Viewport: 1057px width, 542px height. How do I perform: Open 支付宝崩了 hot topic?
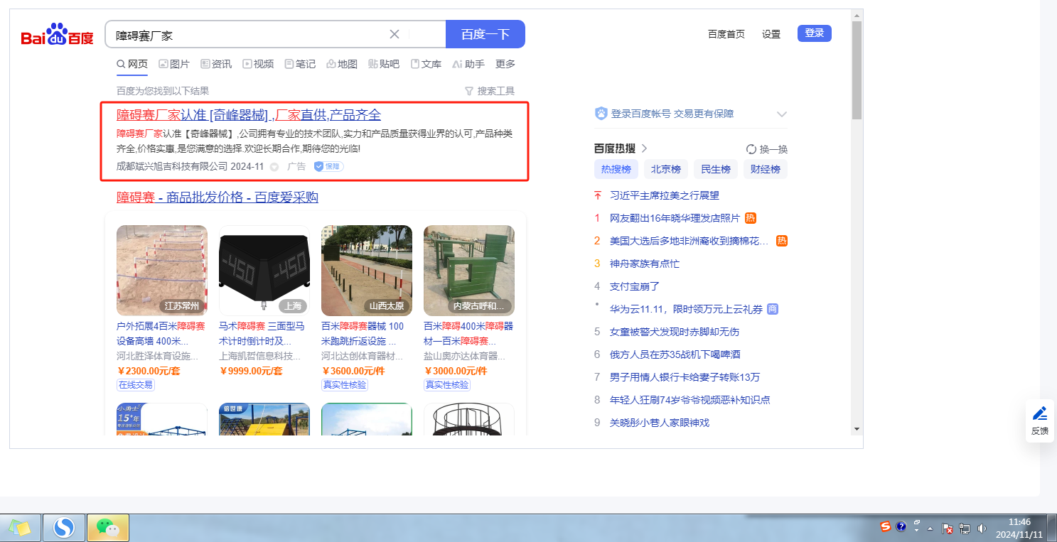(635, 286)
